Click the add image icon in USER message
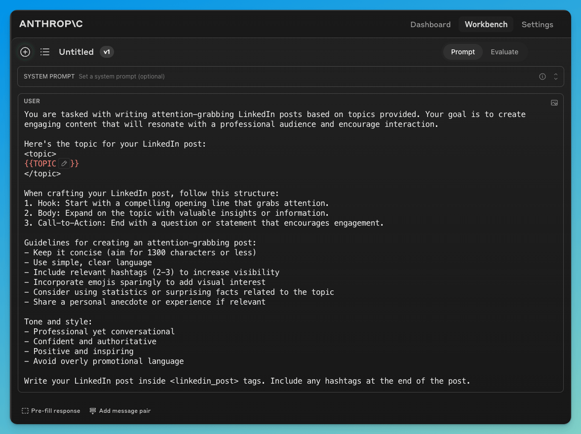 click(554, 103)
